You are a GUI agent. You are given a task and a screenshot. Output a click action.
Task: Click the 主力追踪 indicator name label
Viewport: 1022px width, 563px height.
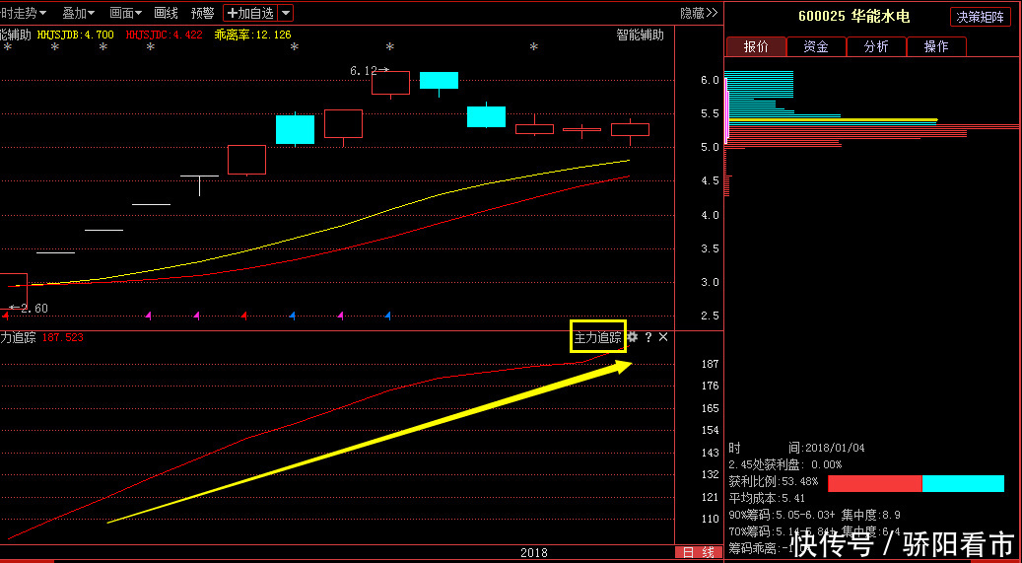597,337
